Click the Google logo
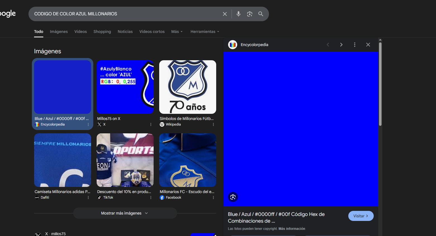The width and height of the screenshot is (436, 236). click(8, 14)
